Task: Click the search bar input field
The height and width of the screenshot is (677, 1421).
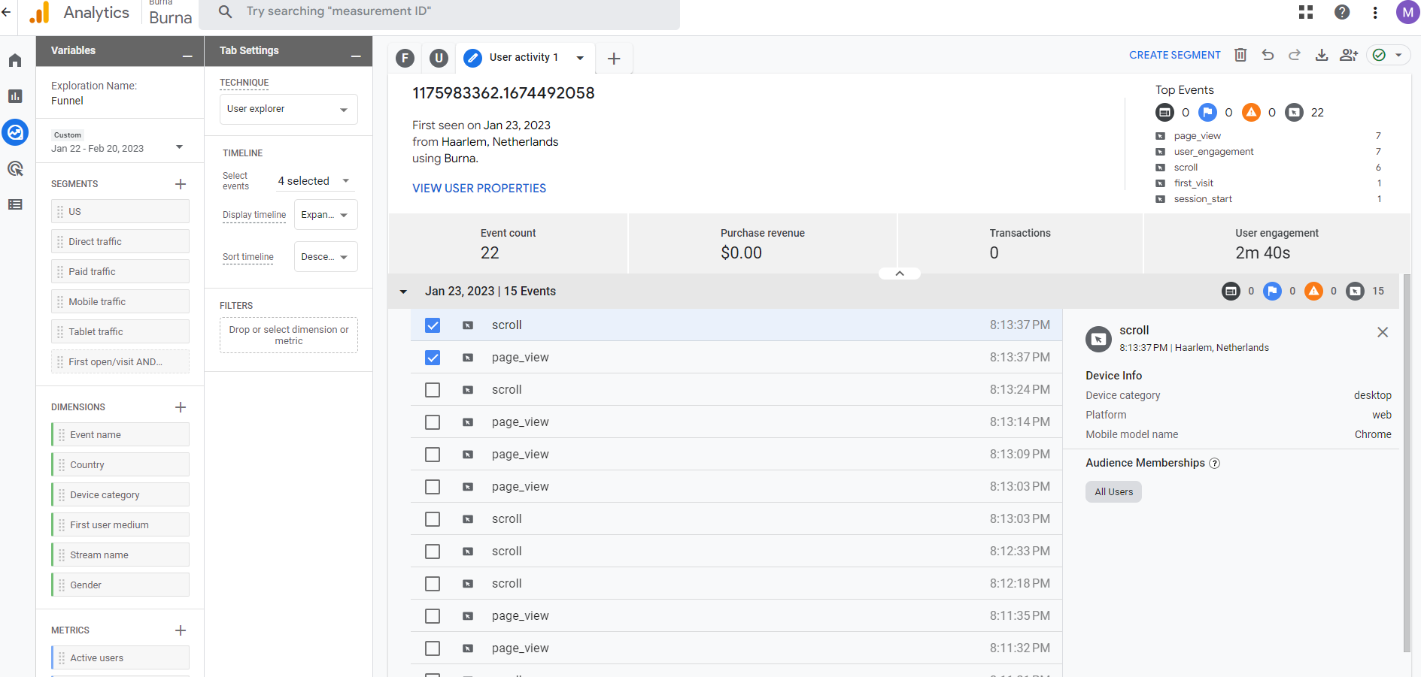Action: point(451,12)
